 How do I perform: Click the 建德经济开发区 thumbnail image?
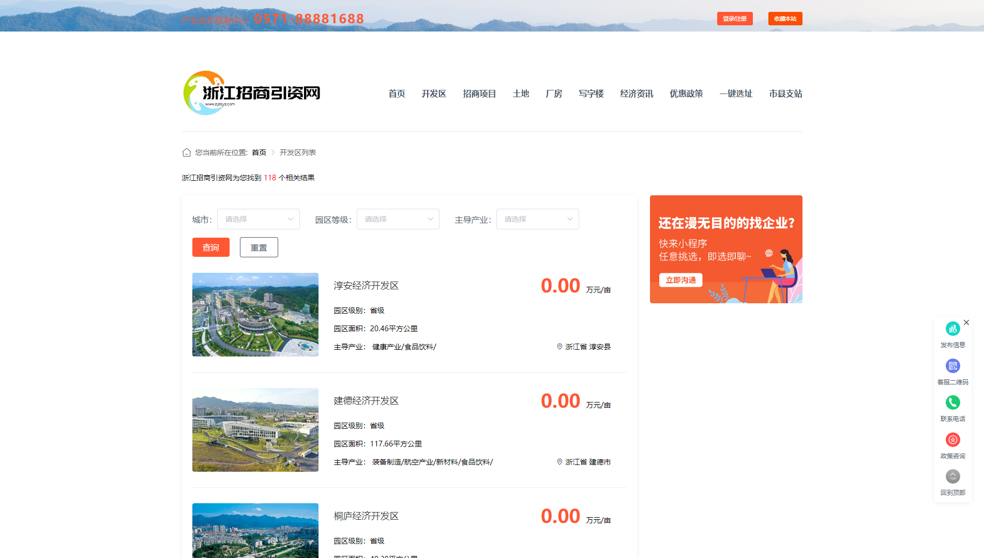point(255,430)
